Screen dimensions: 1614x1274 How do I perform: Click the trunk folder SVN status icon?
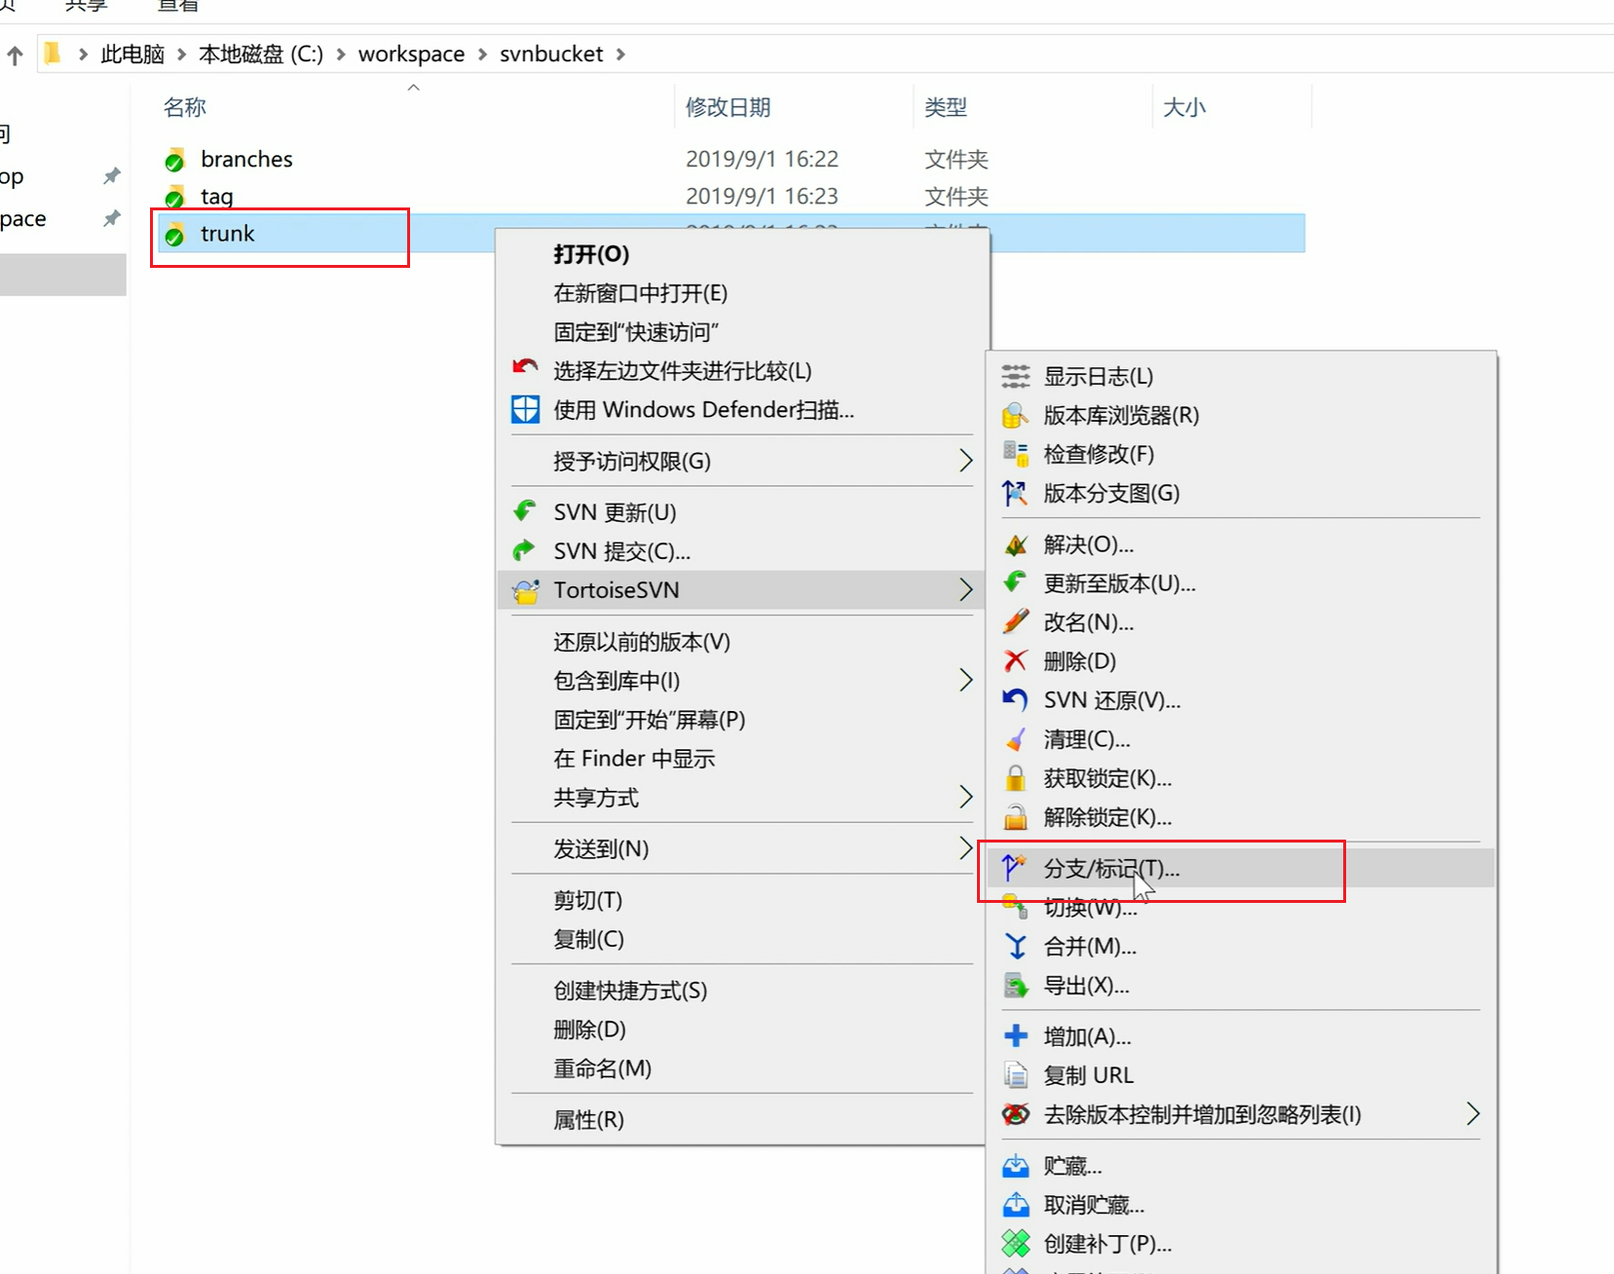(175, 235)
